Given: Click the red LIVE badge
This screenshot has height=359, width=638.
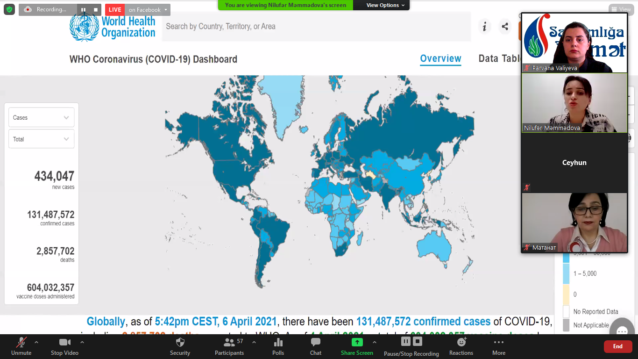Looking at the screenshot, I should click(x=115, y=10).
